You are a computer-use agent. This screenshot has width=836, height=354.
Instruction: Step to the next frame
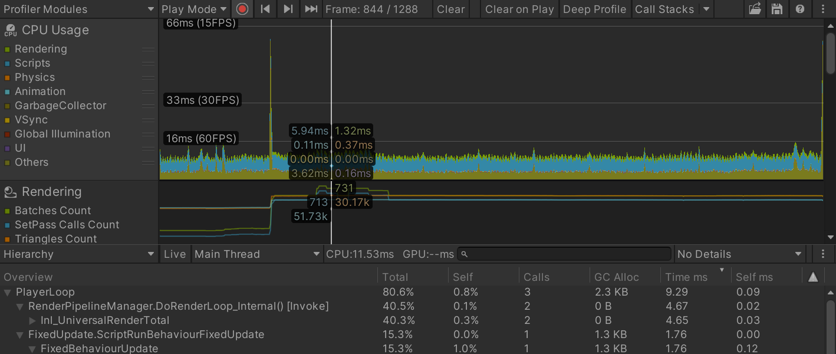click(288, 9)
